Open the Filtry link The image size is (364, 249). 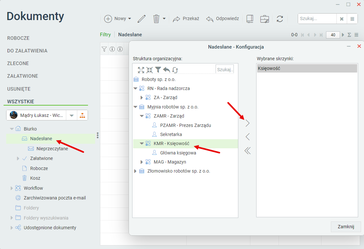pos(105,35)
